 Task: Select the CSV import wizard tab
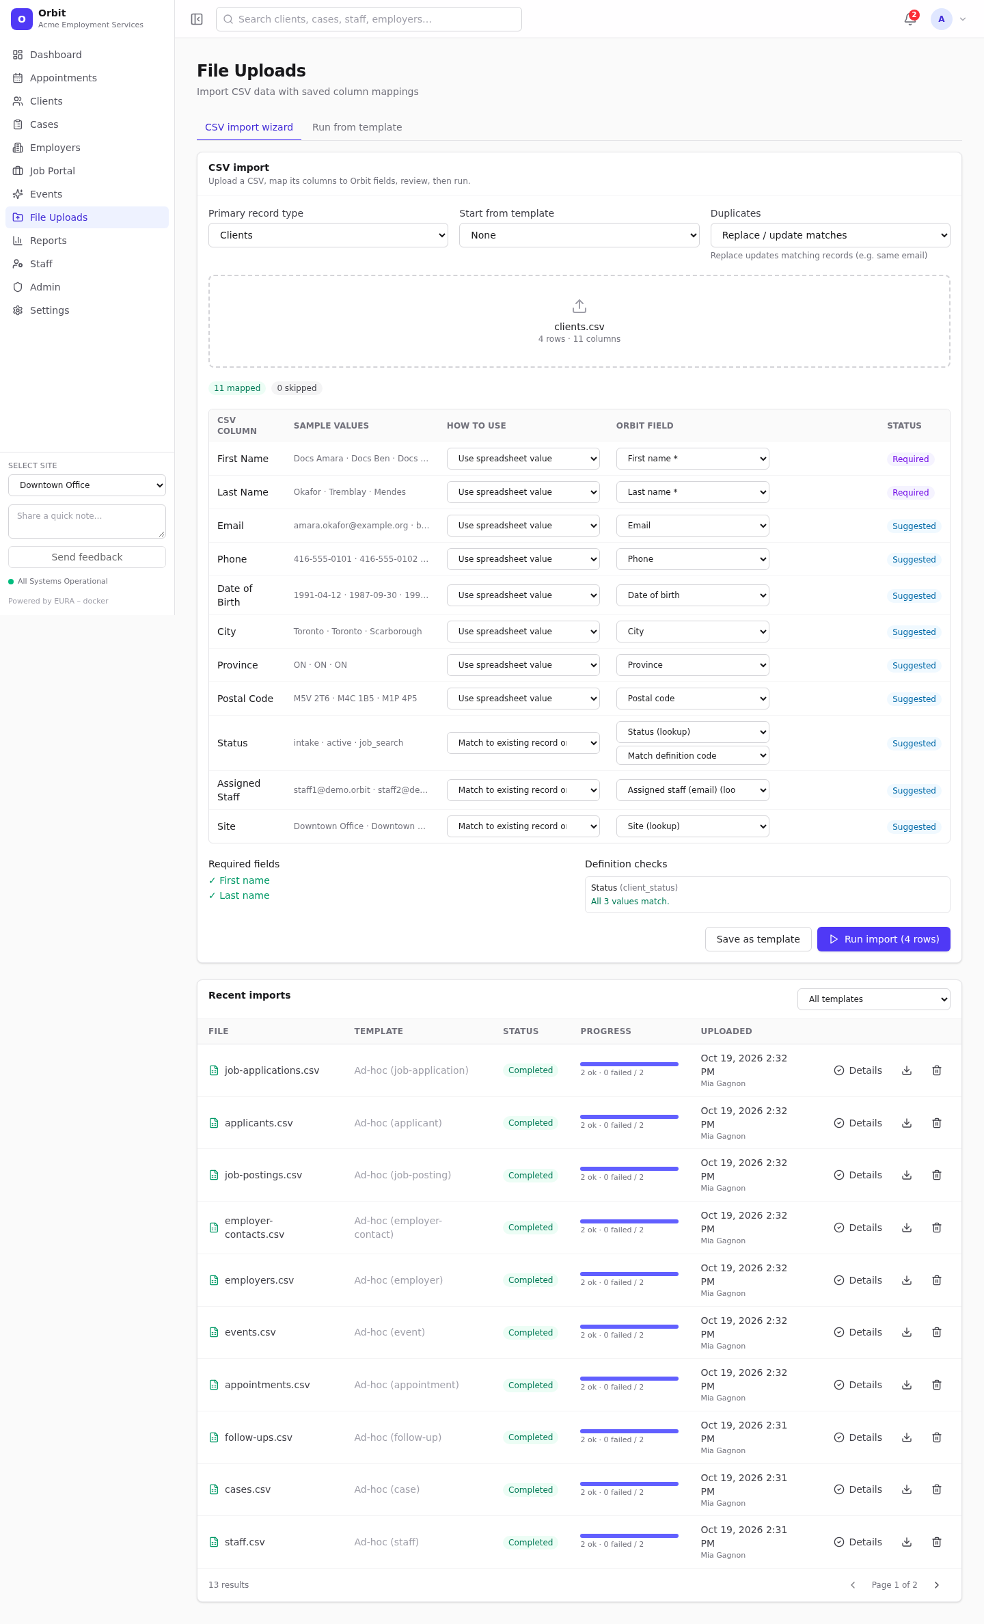tap(249, 127)
